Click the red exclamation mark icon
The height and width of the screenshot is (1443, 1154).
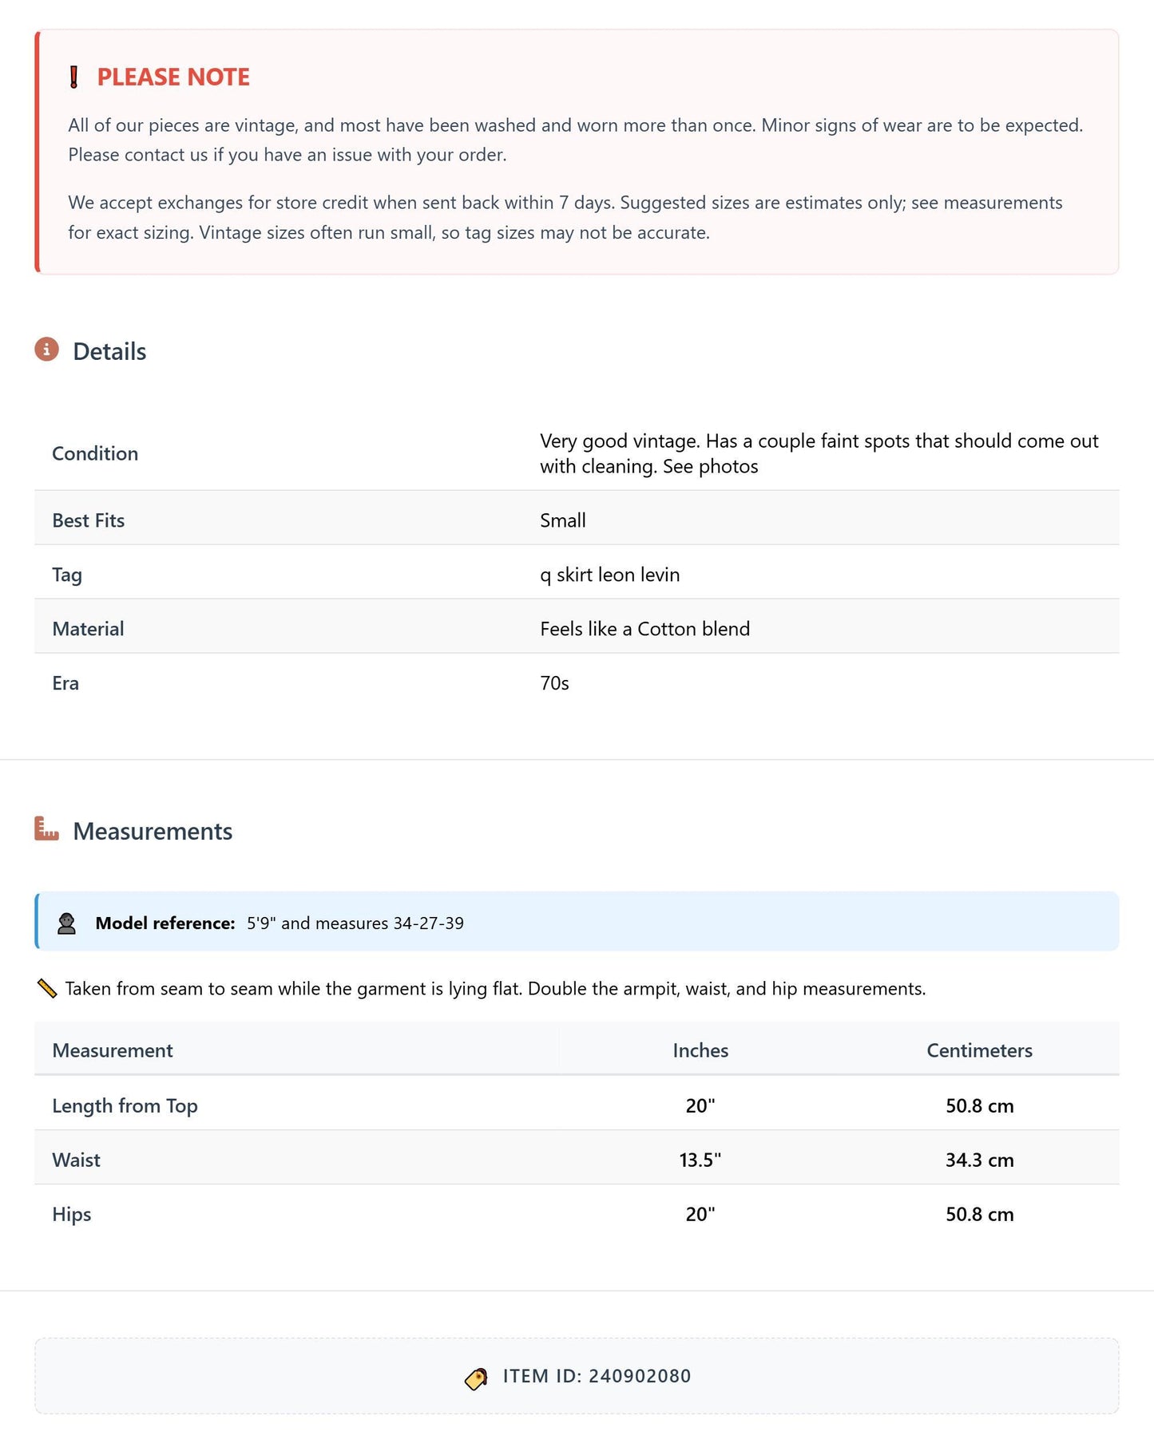pyautogui.click(x=73, y=77)
